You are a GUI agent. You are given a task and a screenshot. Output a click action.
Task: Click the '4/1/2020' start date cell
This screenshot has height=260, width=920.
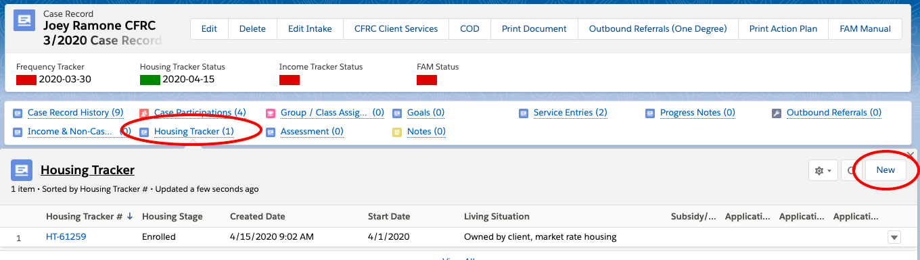[389, 237]
